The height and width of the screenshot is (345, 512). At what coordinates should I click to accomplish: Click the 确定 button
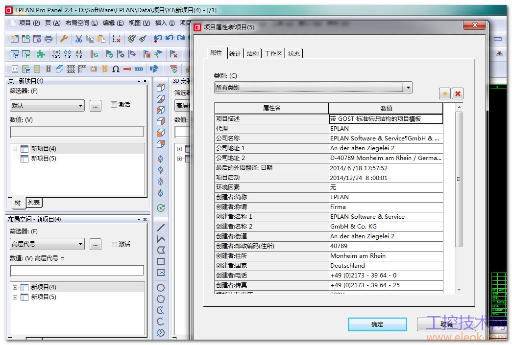(x=377, y=324)
